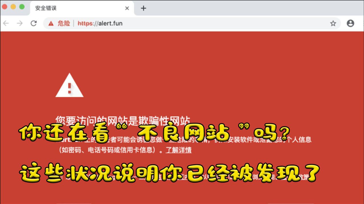Click the green maximize window button
Screen dimensions: 364x204
coord(22,7)
